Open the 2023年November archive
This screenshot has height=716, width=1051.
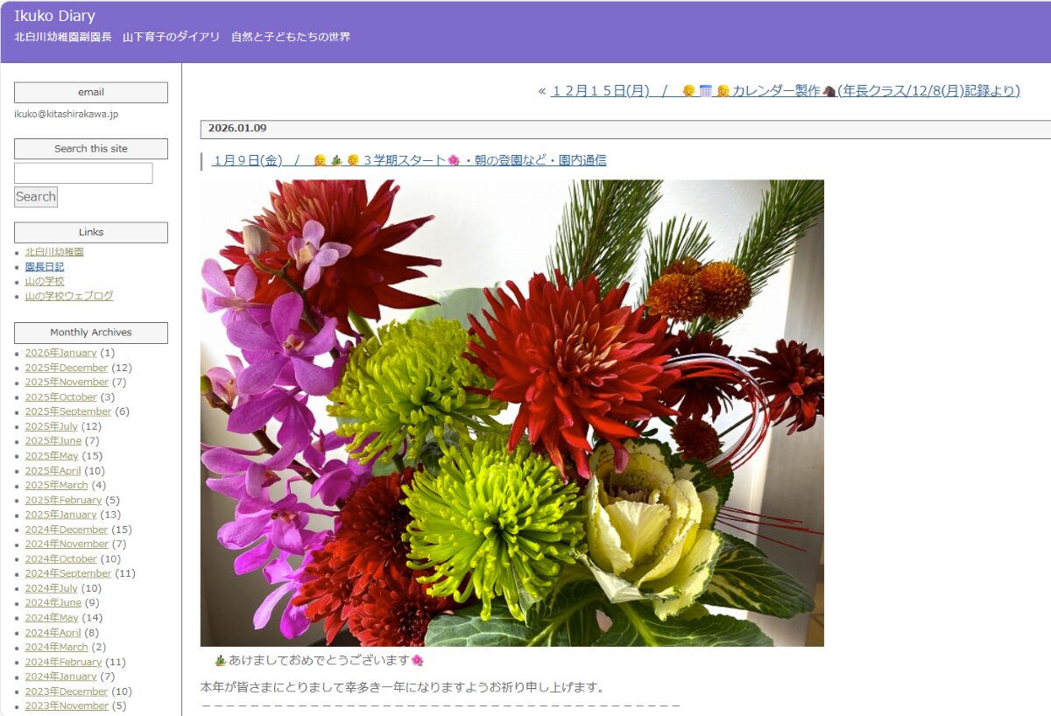[x=67, y=705]
